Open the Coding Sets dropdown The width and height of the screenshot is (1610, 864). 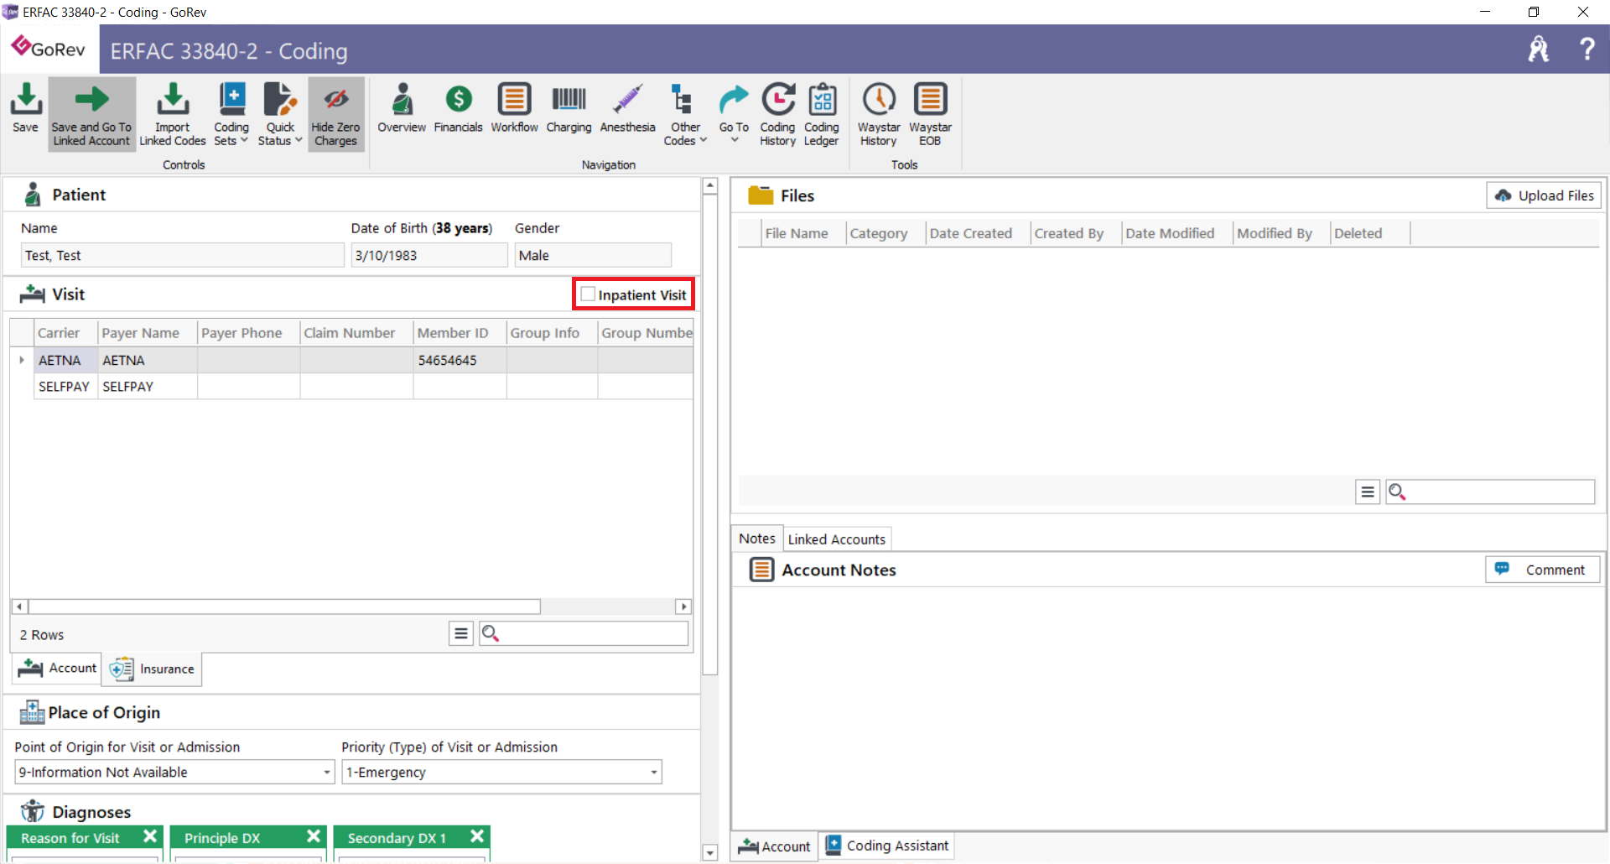coord(231,114)
